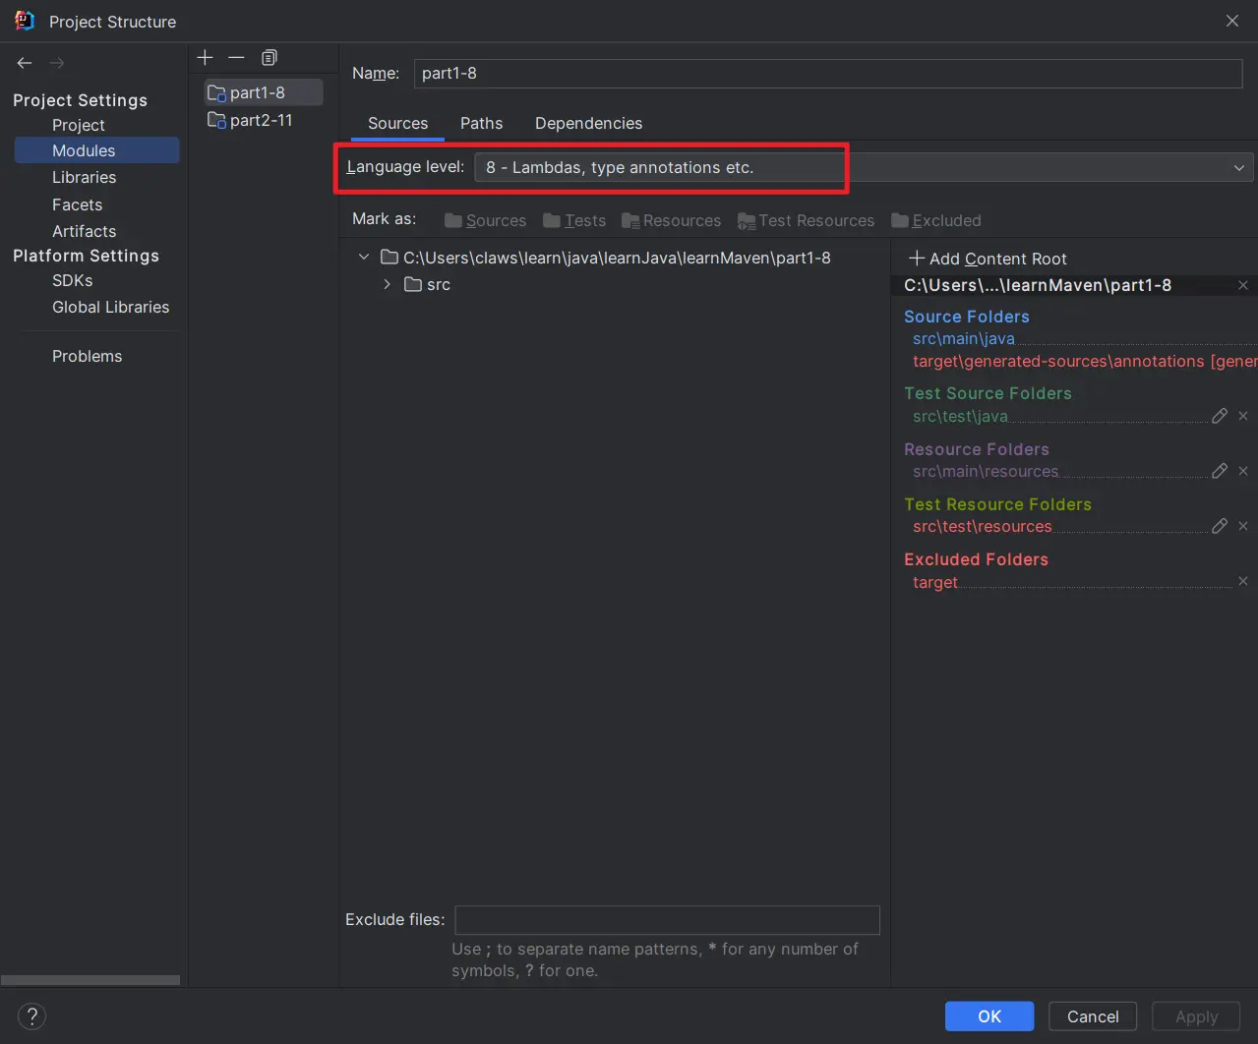The height and width of the screenshot is (1044, 1258).
Task: Switch to the Dependencies tab
Action: pyautogui.click(x=588, y=123)
